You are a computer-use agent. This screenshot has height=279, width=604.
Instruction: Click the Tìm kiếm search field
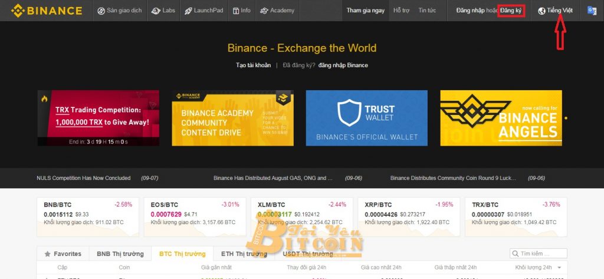(x=538, y=254)
